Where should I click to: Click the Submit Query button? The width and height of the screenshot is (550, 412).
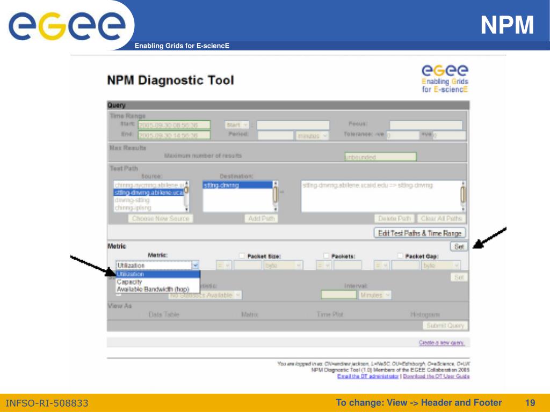[445, 326]
